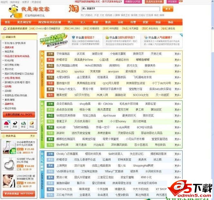Screen dimensions: 214x200
Task: Click the green 童装 tag in perfect shops
Action: coord(50,139)
